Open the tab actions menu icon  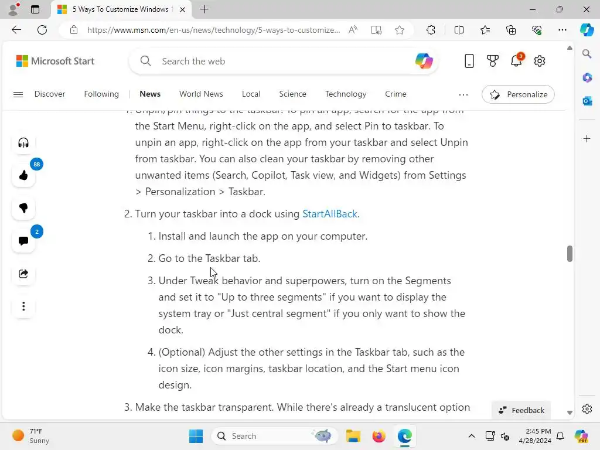pyautogui.click(x=35, y=9)
